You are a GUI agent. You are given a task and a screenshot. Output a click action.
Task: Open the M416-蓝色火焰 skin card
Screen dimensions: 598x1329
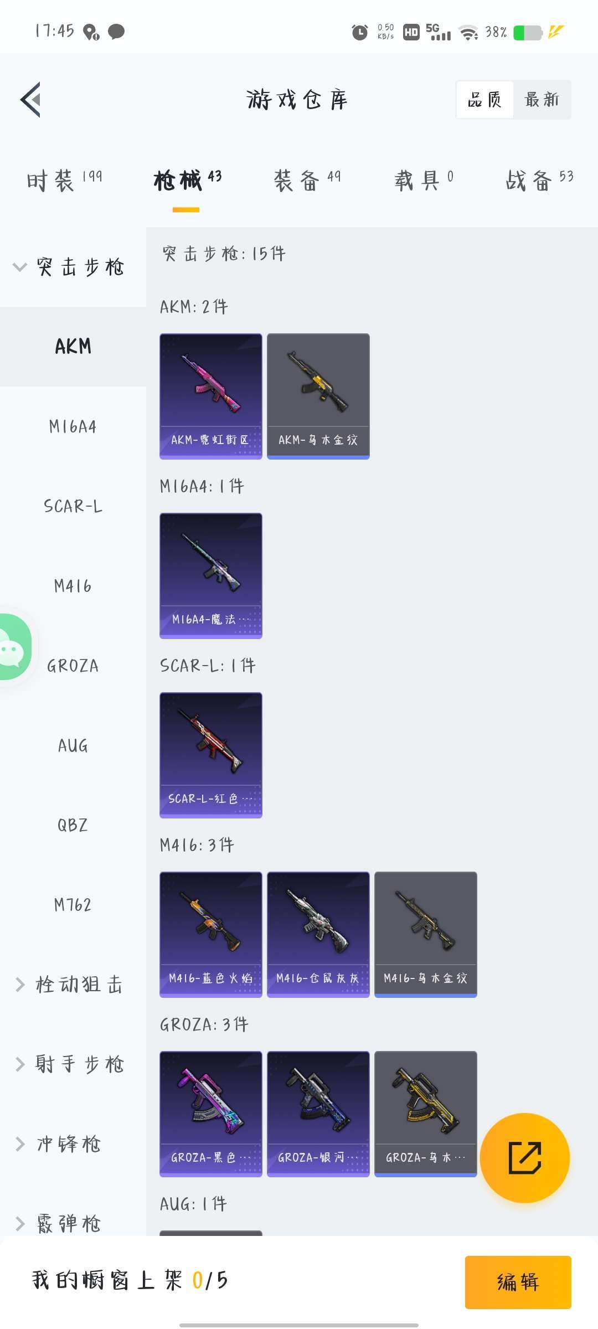(210, 935)
